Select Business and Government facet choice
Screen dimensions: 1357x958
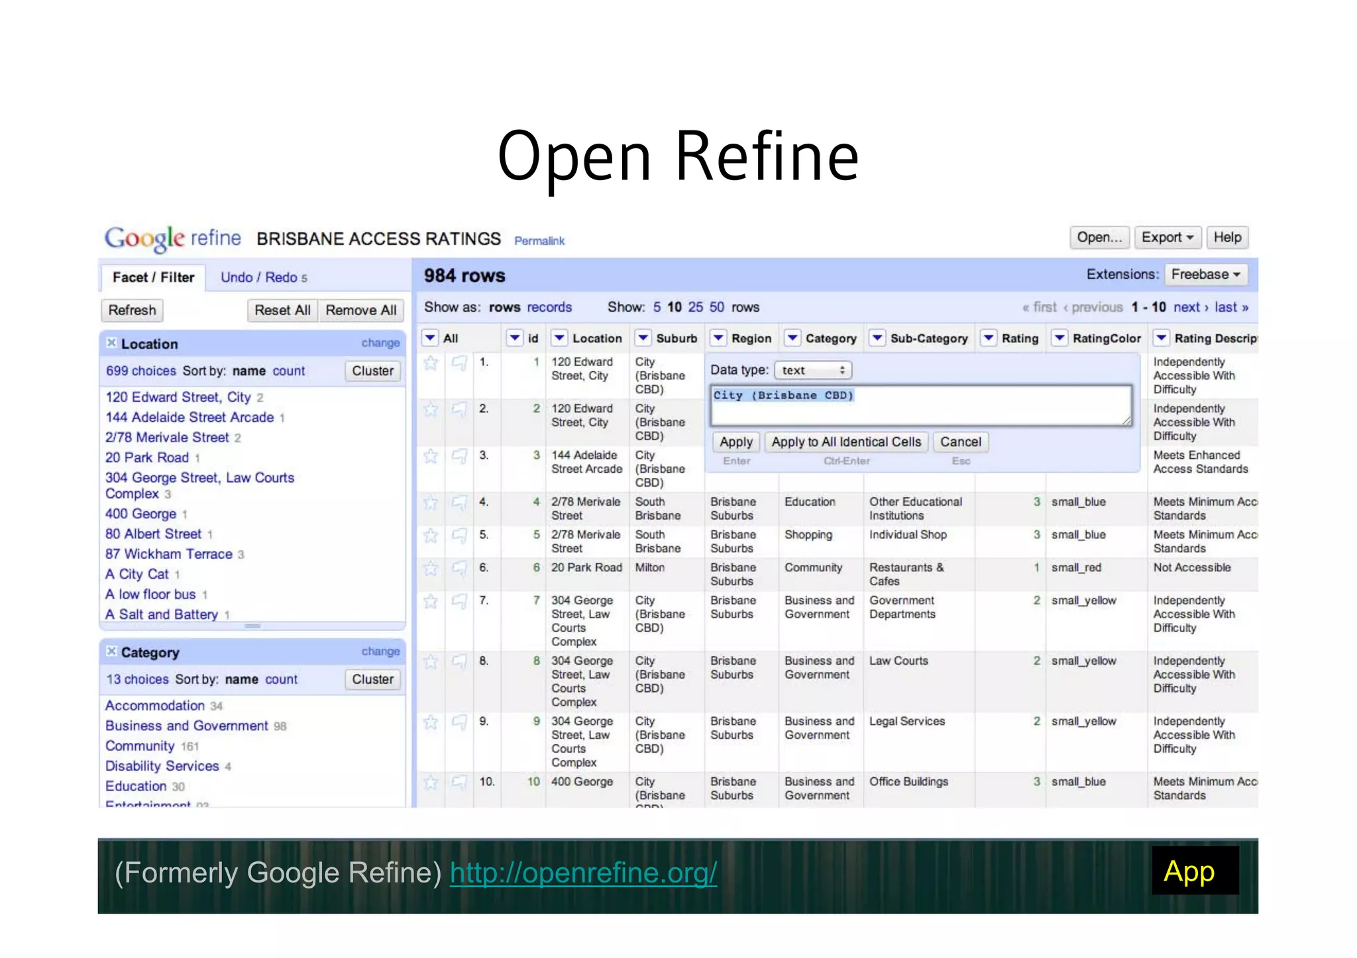point(186,726)
